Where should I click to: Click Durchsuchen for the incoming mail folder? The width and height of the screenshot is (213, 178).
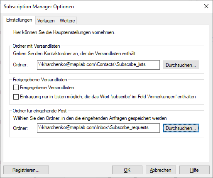click(x=181, y=128)
